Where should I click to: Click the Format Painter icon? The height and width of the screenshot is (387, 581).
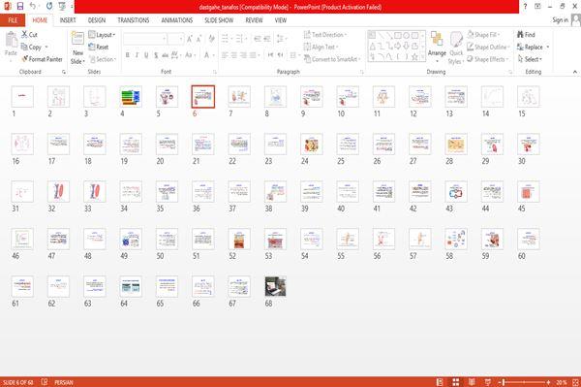tap(24, 59)
